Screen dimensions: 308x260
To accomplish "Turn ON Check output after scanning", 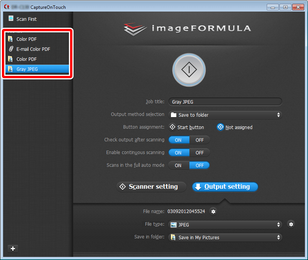I will 179,140.
